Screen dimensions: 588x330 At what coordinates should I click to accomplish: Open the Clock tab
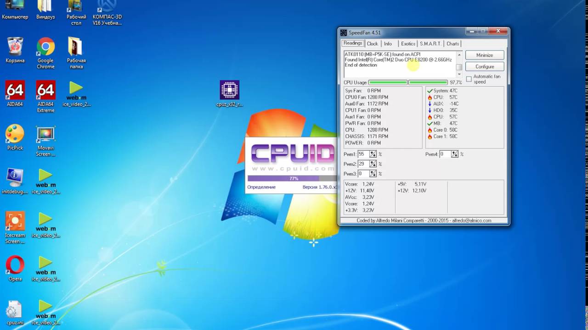[373, 44]
